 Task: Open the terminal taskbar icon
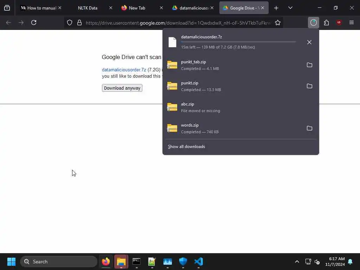click(x=137, y=262)
